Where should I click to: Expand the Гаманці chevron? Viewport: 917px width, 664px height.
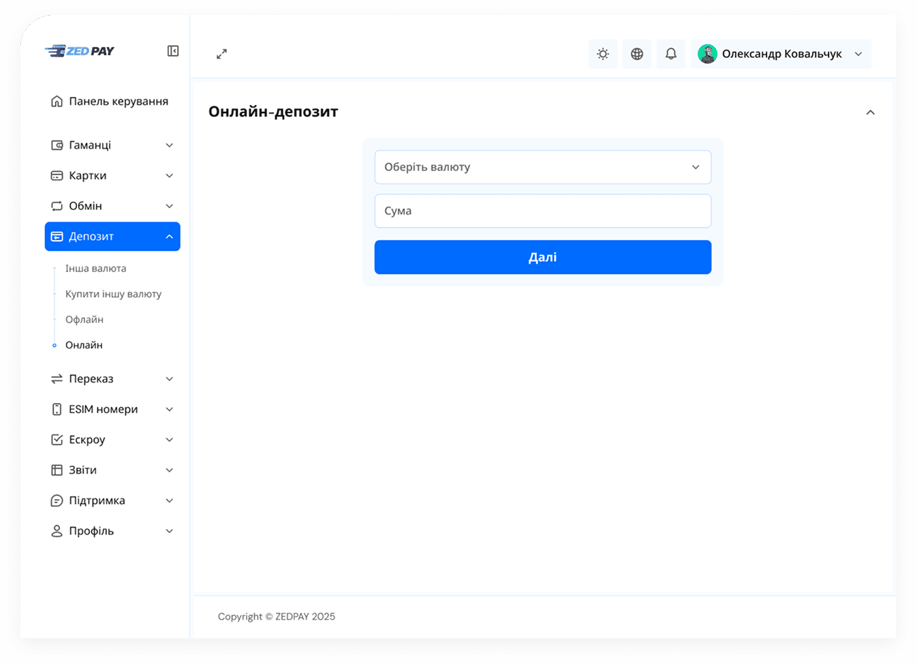(x=170, y=145)
